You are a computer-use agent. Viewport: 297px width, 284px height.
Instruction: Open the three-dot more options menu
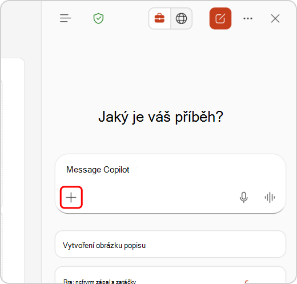(x=248, y=18)
